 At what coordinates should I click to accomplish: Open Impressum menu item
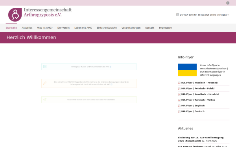point(166,28)
